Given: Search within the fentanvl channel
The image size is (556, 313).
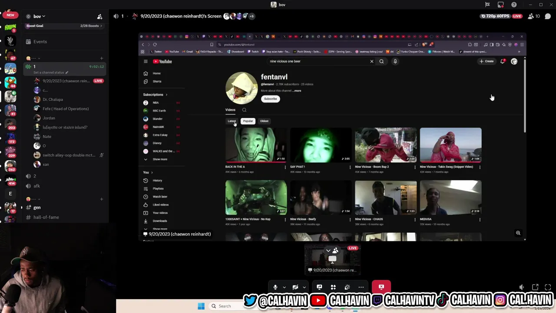Looking at the screenshot, I should tap(244, 110).
